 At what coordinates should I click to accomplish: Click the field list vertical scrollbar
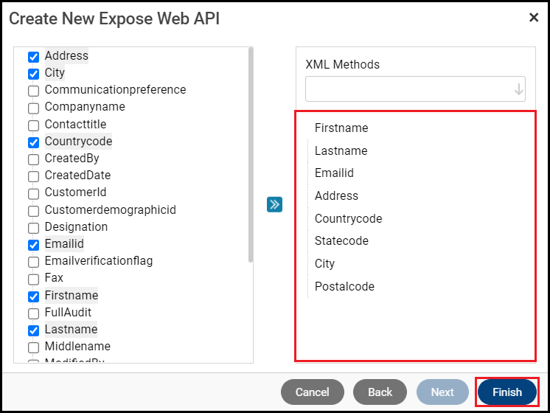click(251, 155)
